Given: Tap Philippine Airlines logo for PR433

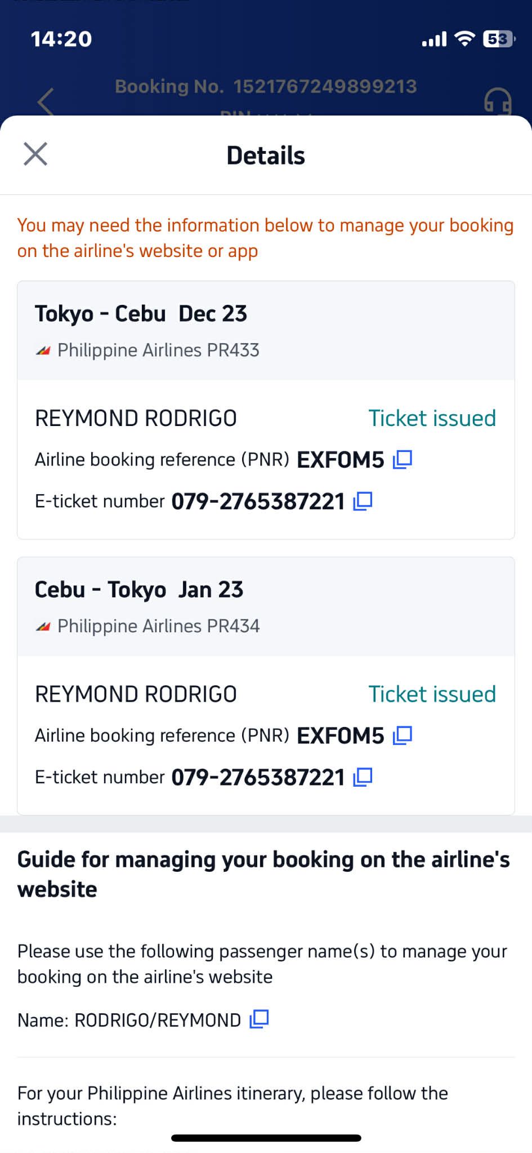Looking at the screenshot, I should point(43,351).
